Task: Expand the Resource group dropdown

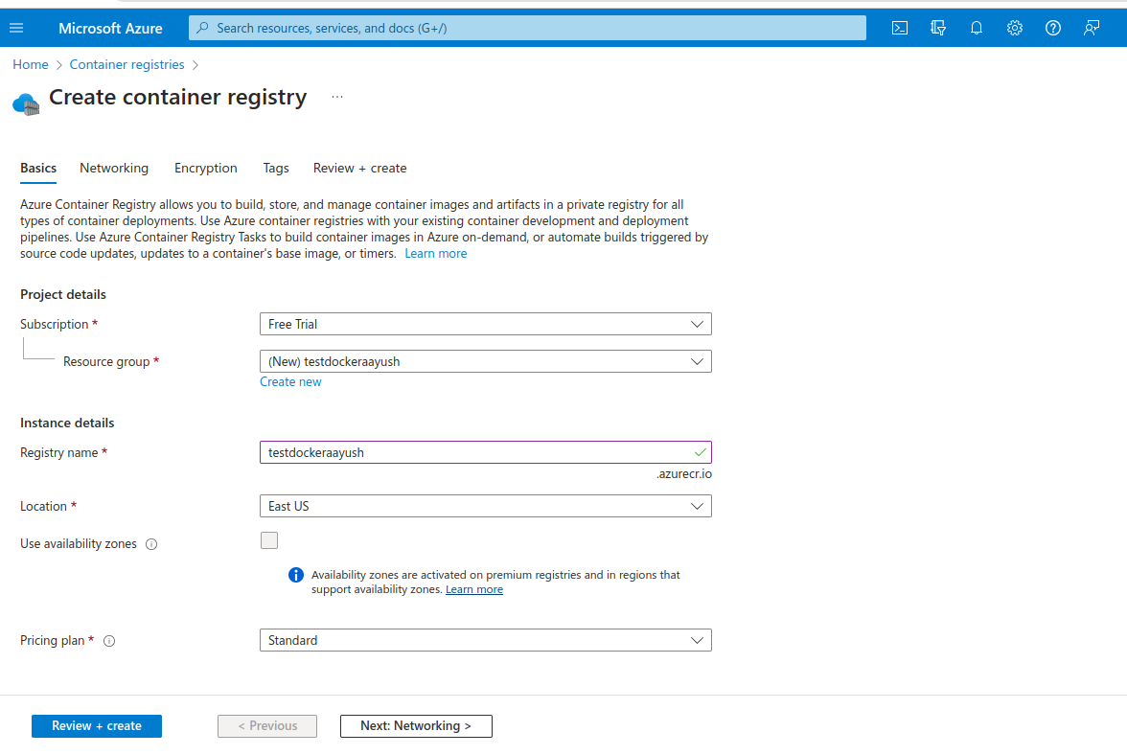Action: [485, 361]
